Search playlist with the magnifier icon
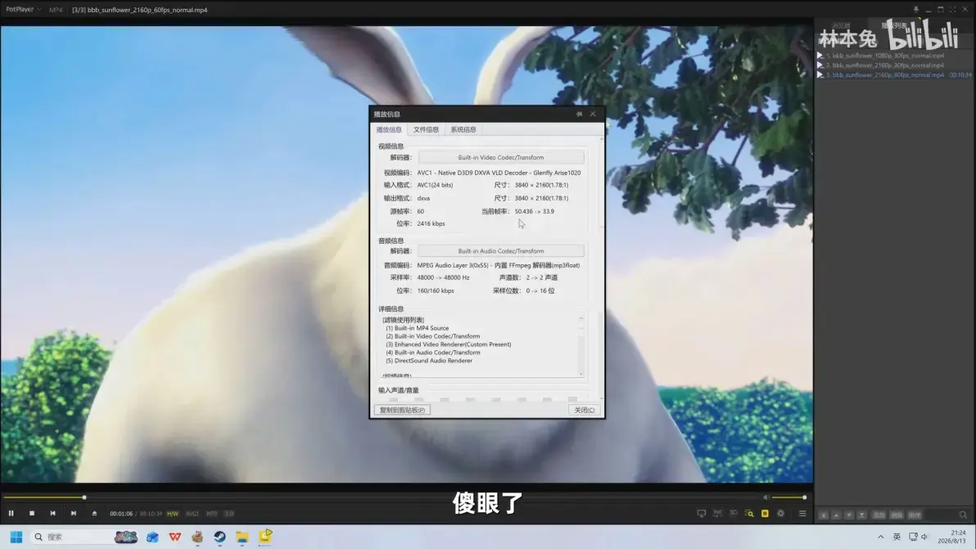Screen dimensions: 976x549 click(963, 515)
